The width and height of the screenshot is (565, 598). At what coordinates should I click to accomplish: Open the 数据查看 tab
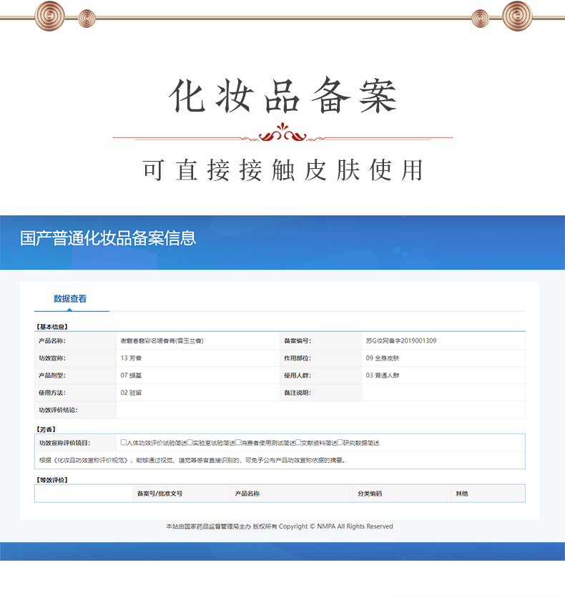tap(70, 299)
